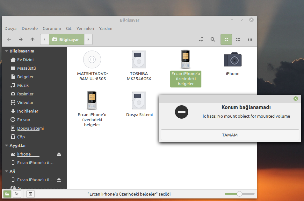The image size is (304, 201).
Task: Close the Konum bağlanamadı dialog
Action: coord(296,99)
